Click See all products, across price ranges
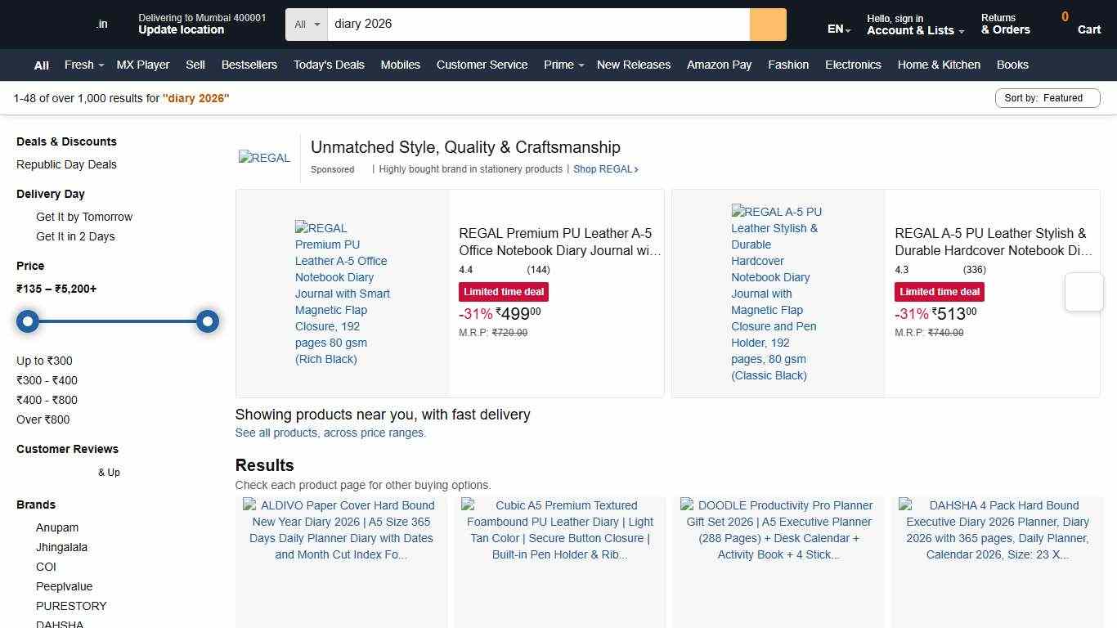 point(330,433)
